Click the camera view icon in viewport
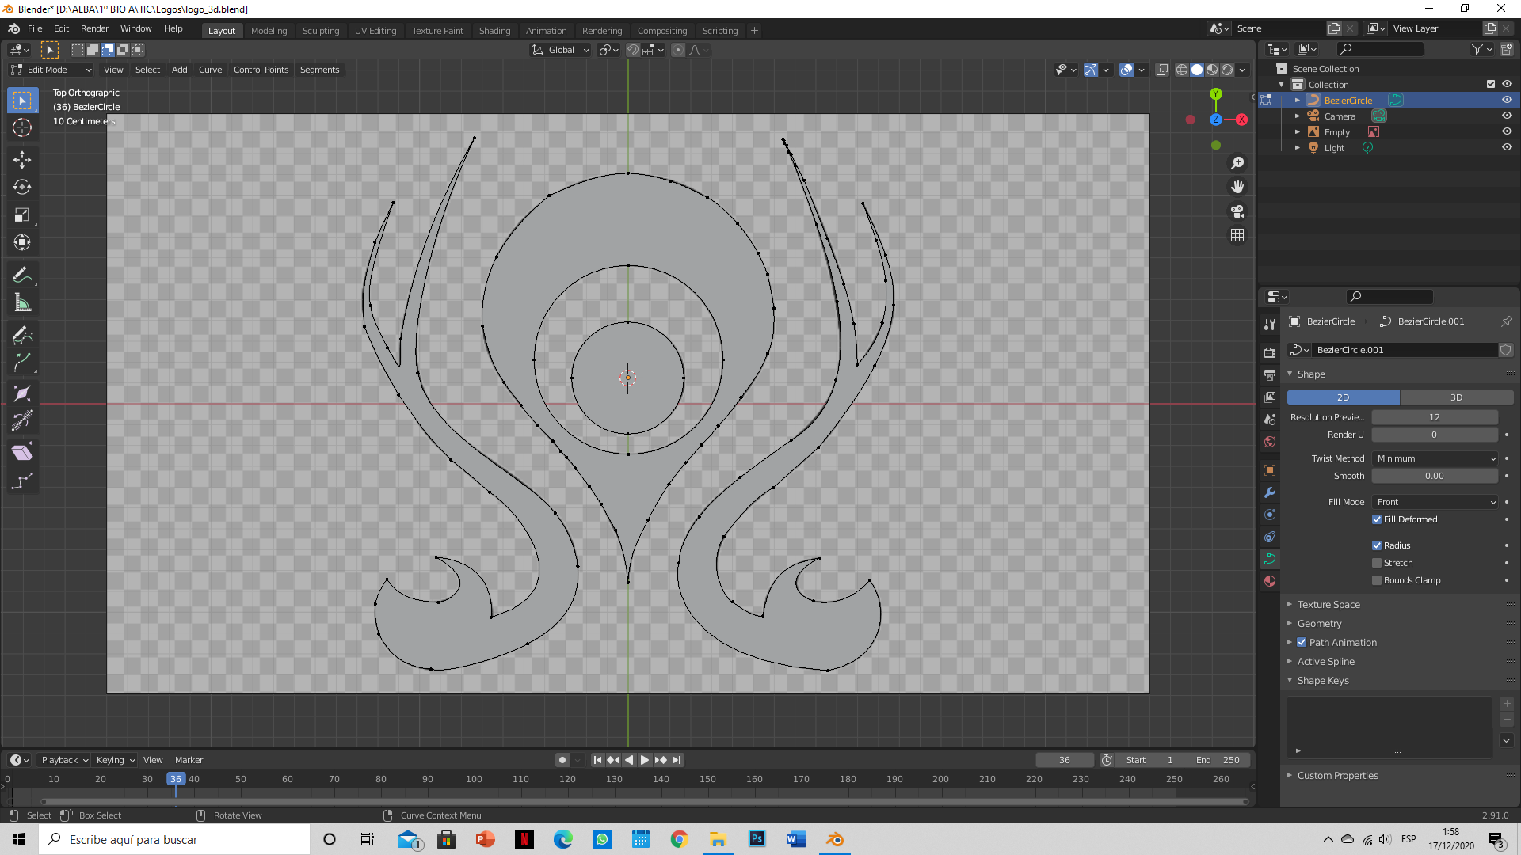Screen dimensions: 1521x855 coord(1237,211)
